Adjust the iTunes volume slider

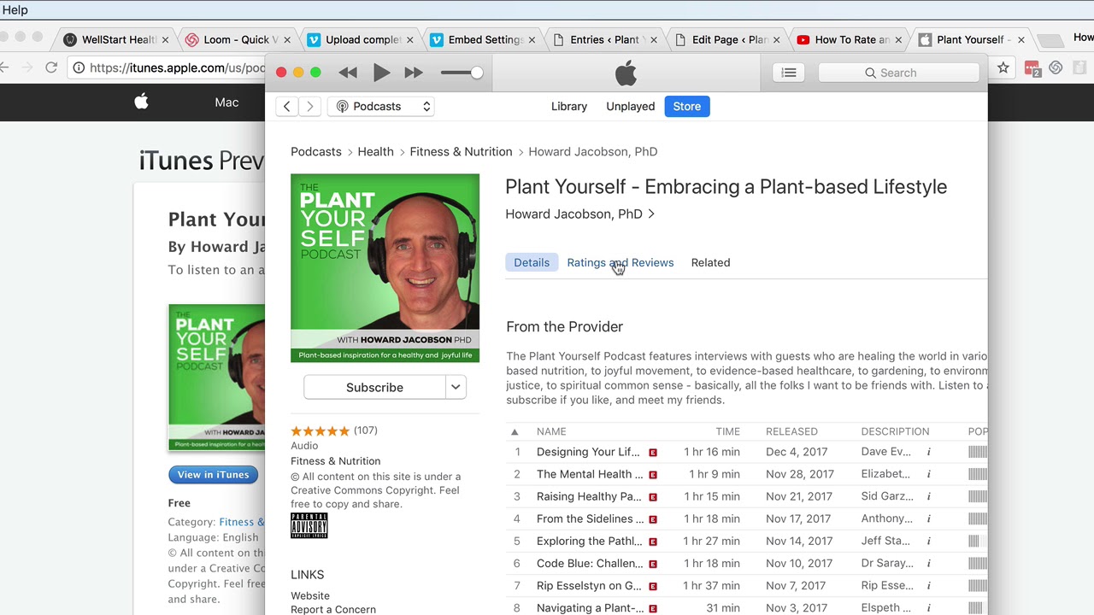(x=462, y=73)
